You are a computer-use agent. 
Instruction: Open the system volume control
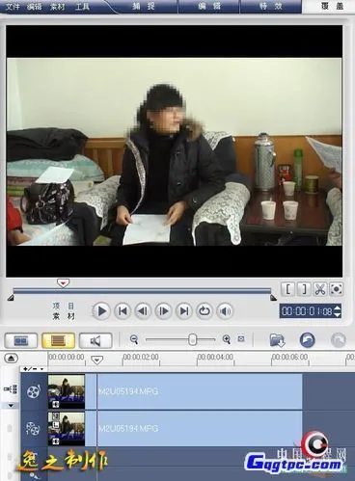tap(225, 311)
